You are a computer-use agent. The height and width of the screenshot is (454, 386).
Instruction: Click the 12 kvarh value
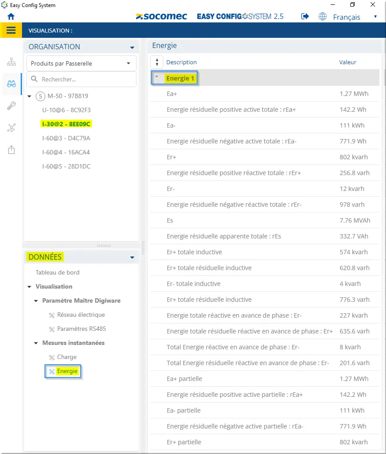point(352,189)
